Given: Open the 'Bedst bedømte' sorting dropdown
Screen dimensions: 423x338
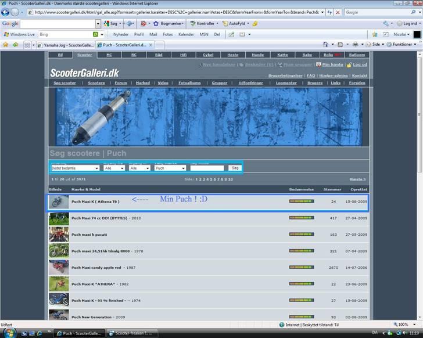Looking at the screenshot, I should click(x=75, y=168).
